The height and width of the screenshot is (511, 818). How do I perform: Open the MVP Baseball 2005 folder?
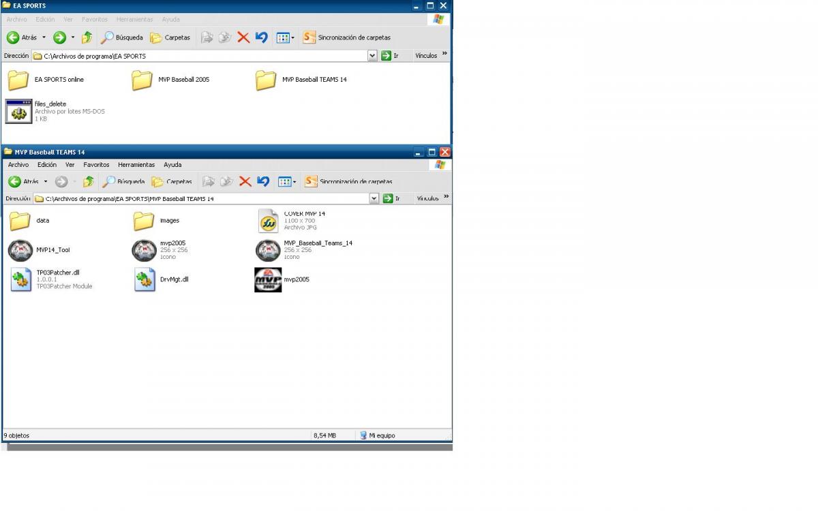click(x=142, y=80)
